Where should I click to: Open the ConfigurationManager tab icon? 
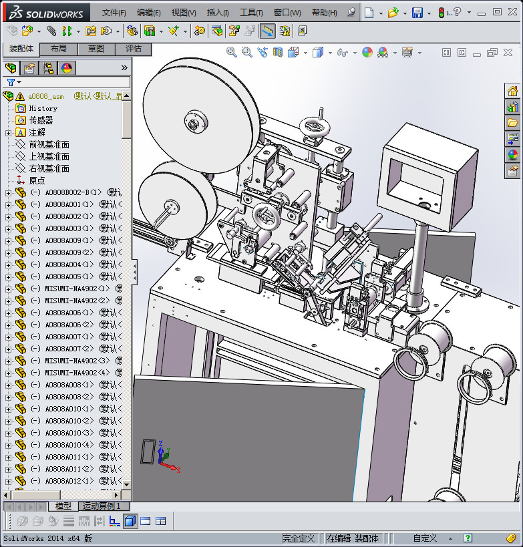tap(48, 67)
